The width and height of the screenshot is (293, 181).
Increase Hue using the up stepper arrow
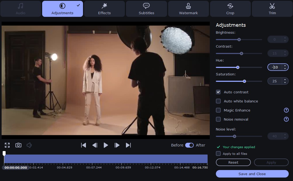(x=285, y=66)
